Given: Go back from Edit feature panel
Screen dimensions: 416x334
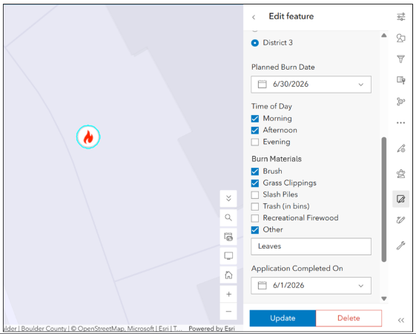Looking at the screenshot, I should pyautogui.click(x=254, y=17).
